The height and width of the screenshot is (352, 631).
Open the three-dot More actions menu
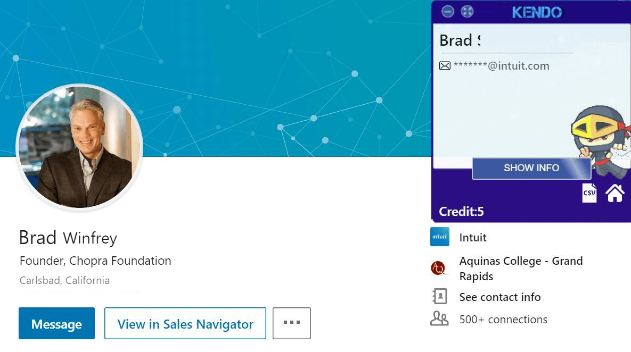(292, 323)
